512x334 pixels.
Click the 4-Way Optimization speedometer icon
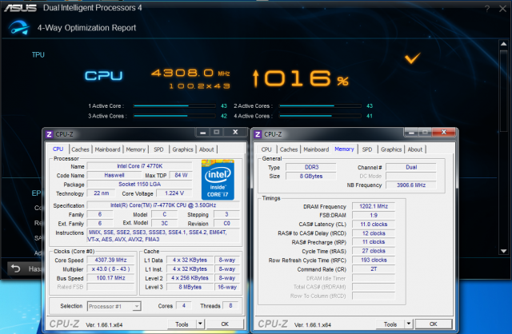(x=19, y=27)
